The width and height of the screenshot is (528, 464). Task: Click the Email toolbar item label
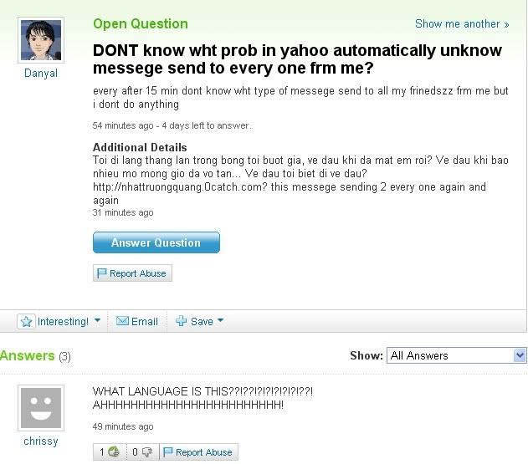pyautogui.click(x=145, y=322)
